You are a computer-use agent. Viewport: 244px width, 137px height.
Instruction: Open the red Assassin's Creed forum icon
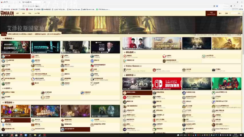213,120
